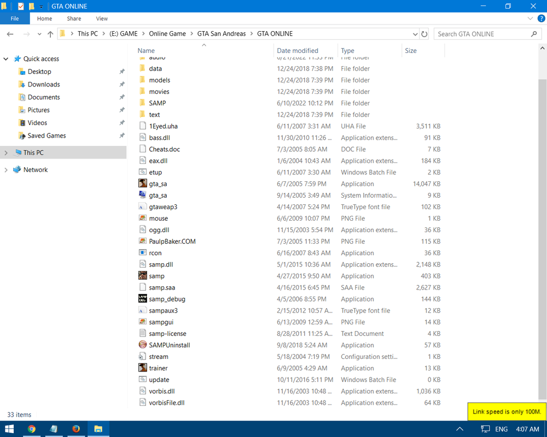Viewport: 547px width, 437px height.
Task: Expand the Network tree node
Action: [5, 170]
